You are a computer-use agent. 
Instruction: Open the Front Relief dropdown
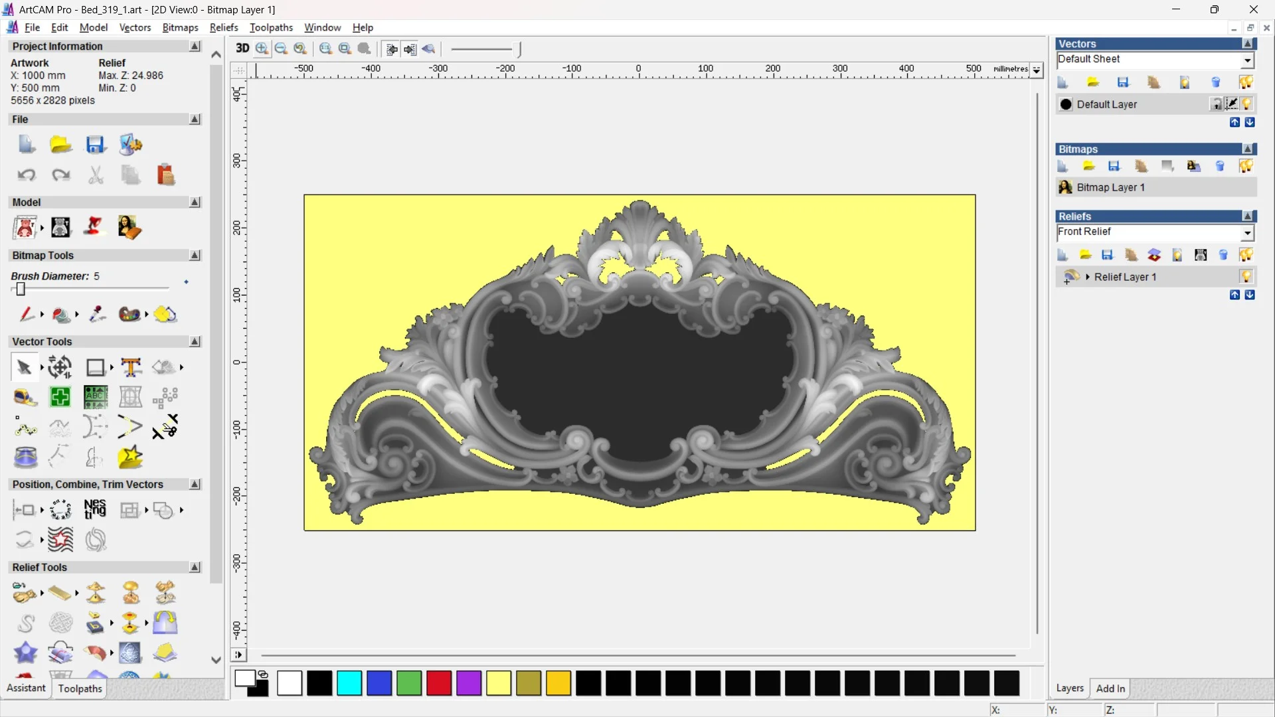(x=1247, y=232)
